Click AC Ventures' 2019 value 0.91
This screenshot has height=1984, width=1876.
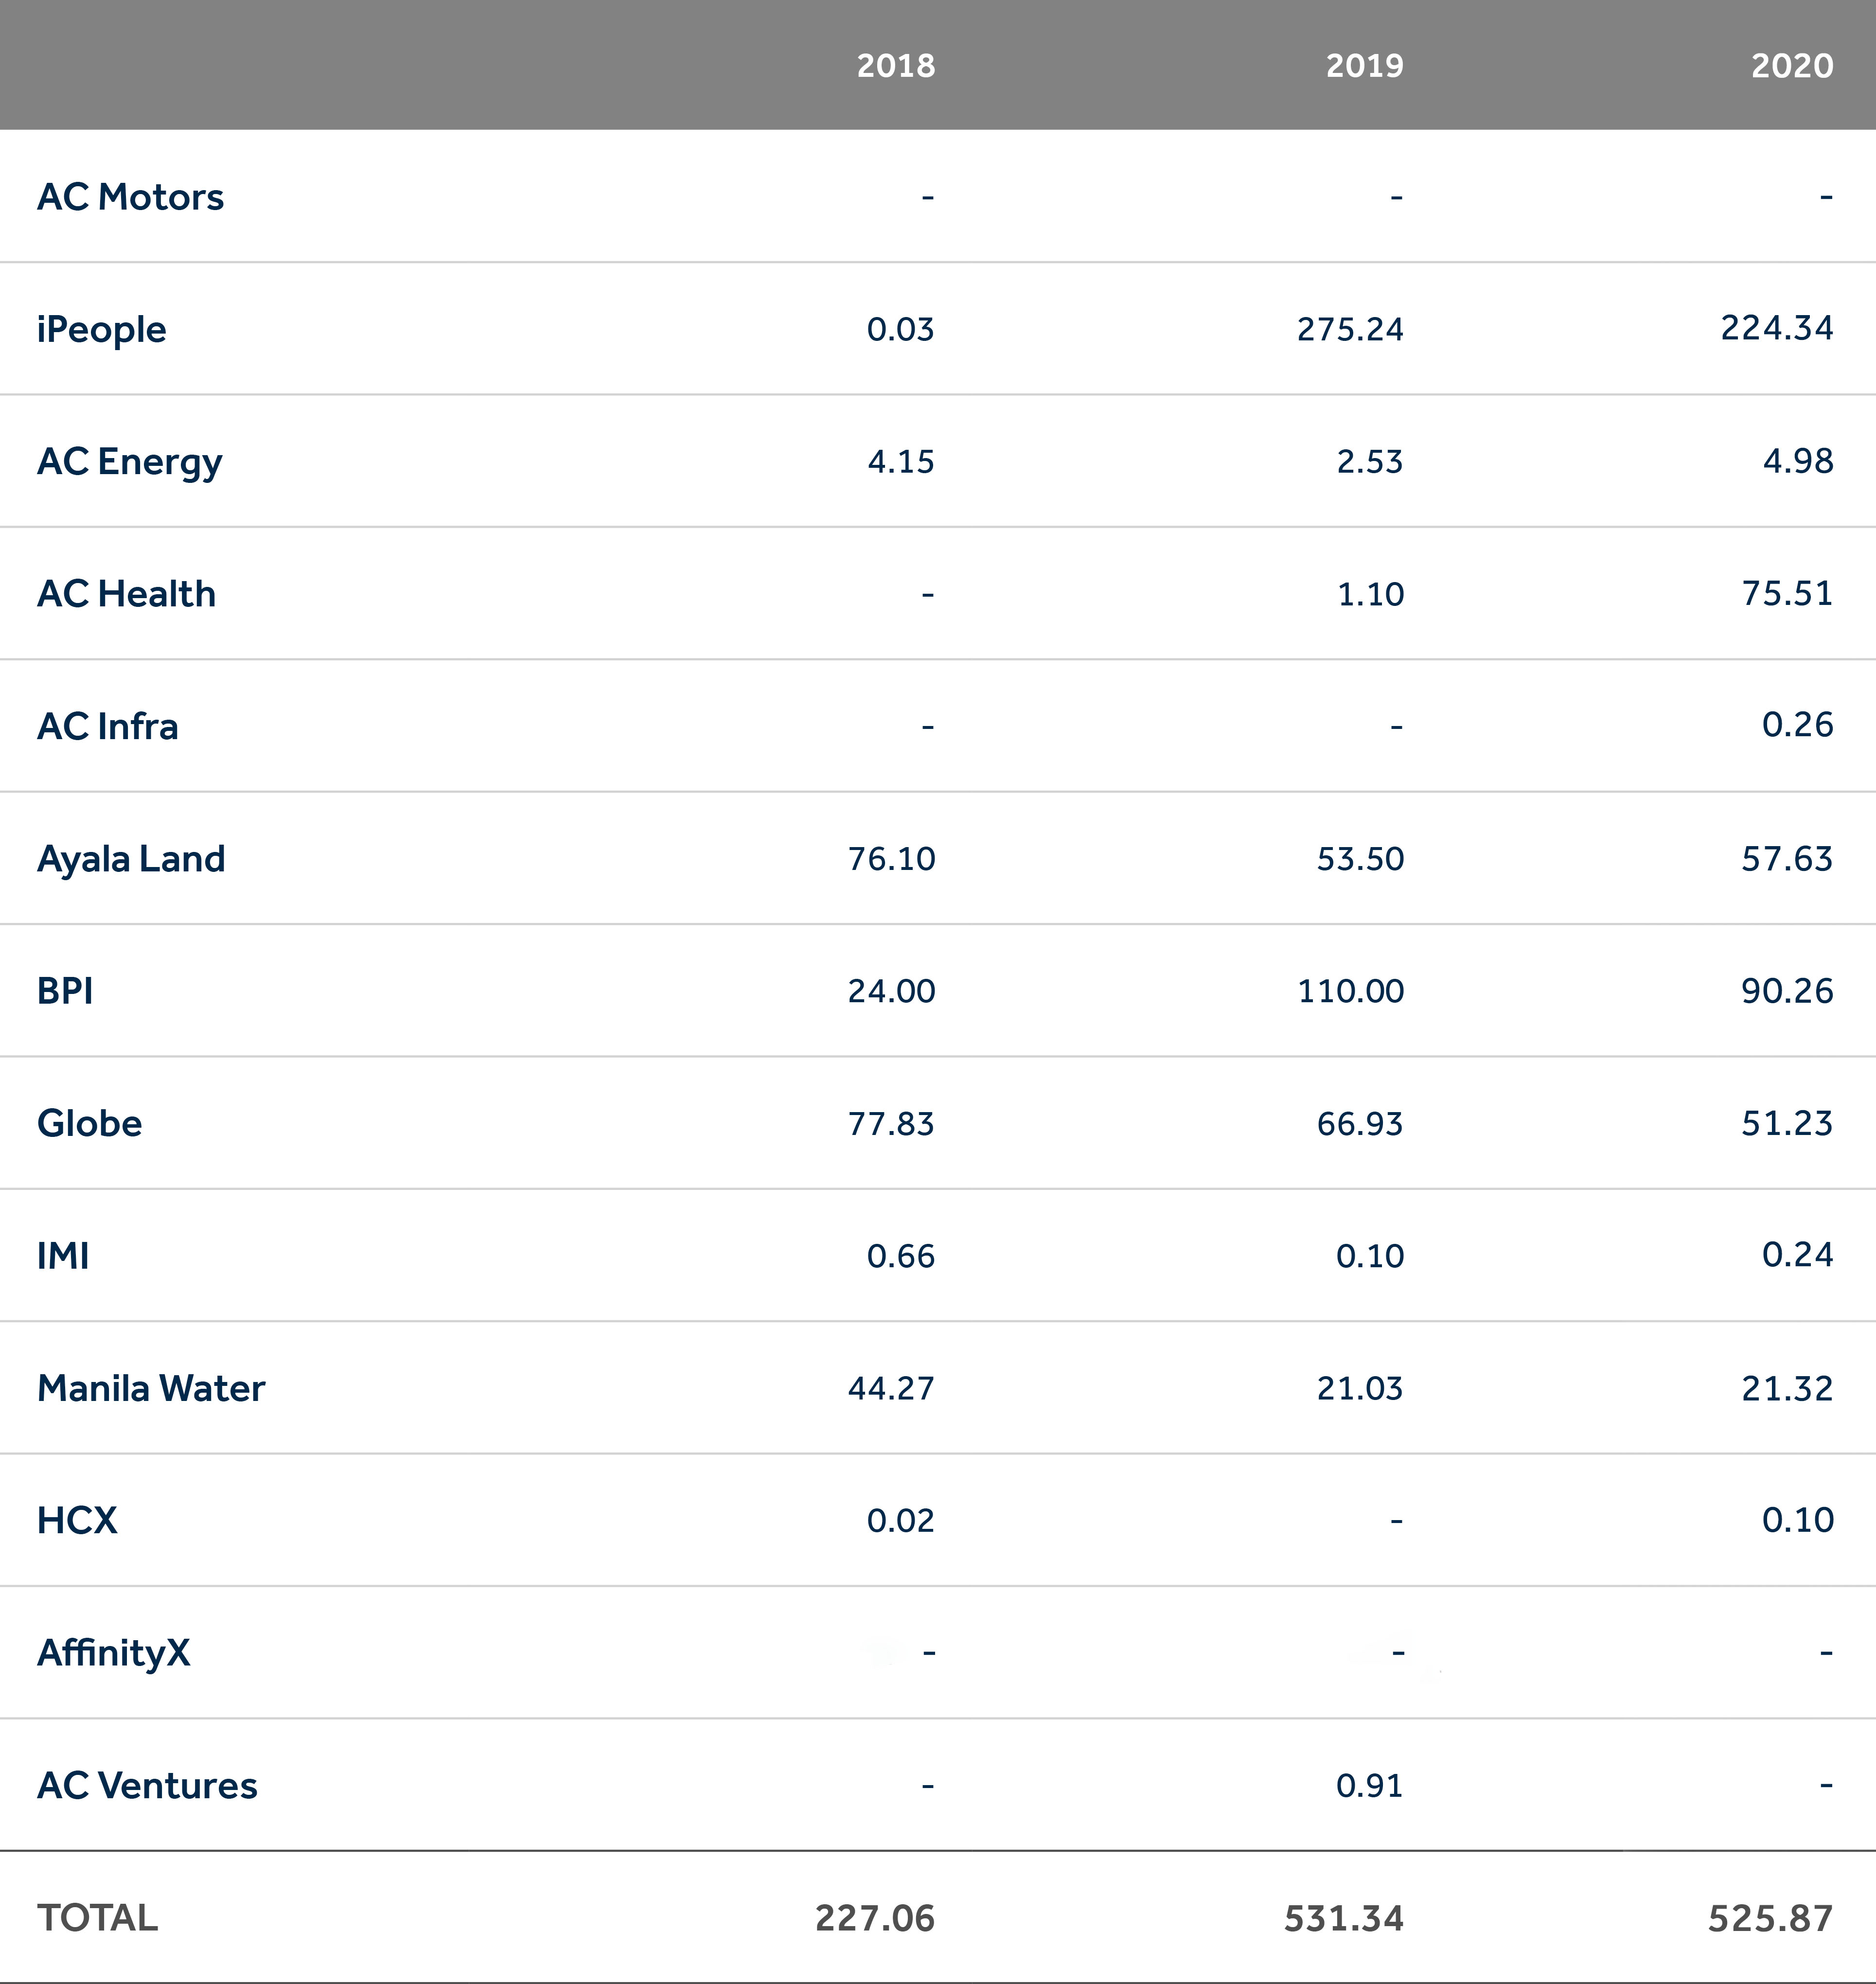pyautogui.click(x=1369, y=1785)
